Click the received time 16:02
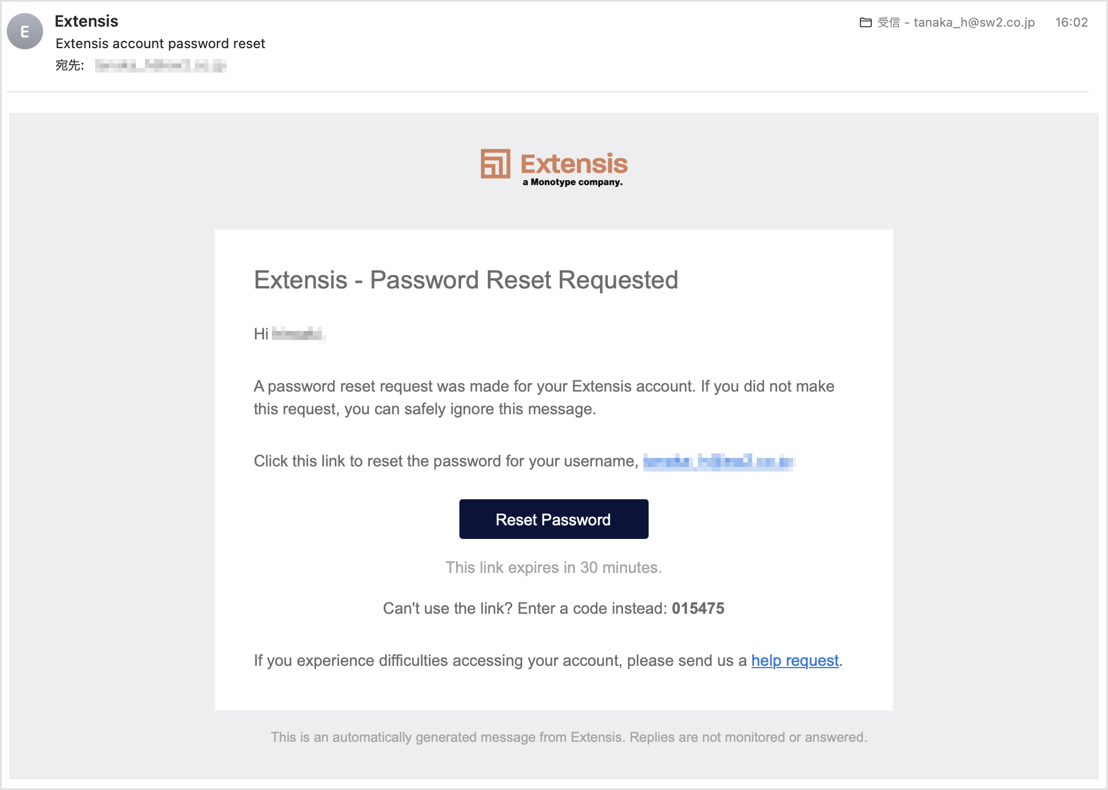 (1071, 23)
